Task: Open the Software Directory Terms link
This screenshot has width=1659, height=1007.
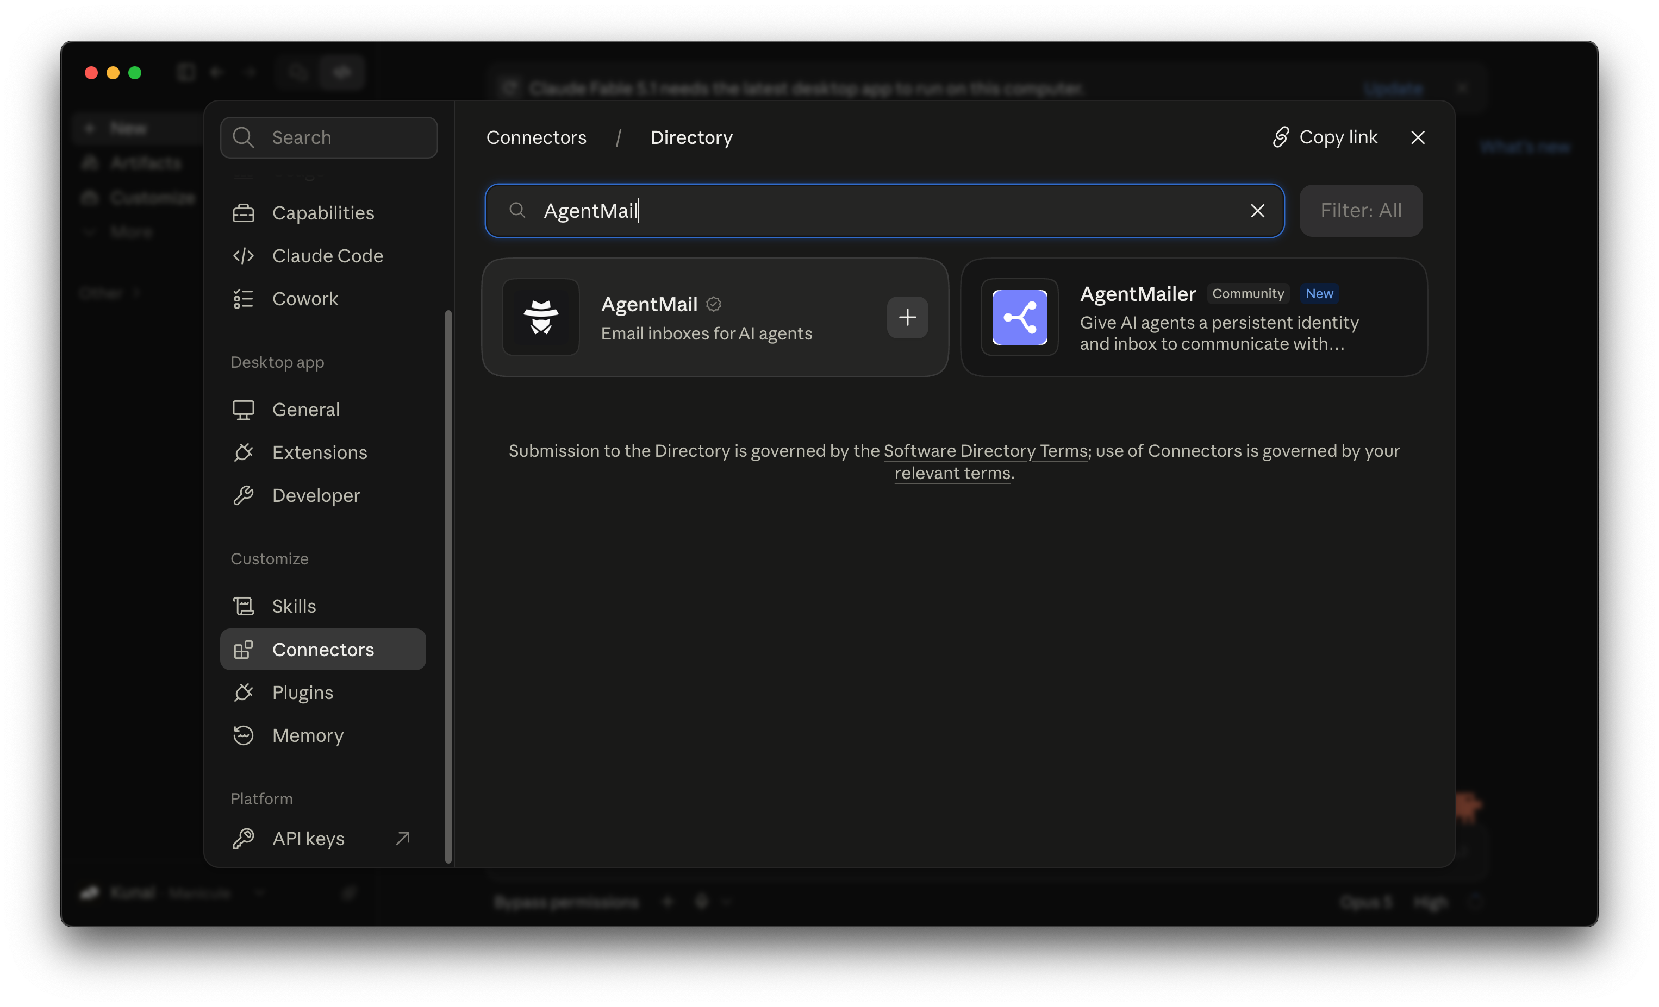Action: tap(986, 451)
